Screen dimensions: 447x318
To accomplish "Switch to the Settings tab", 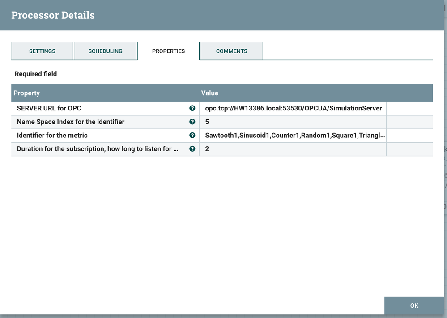I will click(42, 51).
